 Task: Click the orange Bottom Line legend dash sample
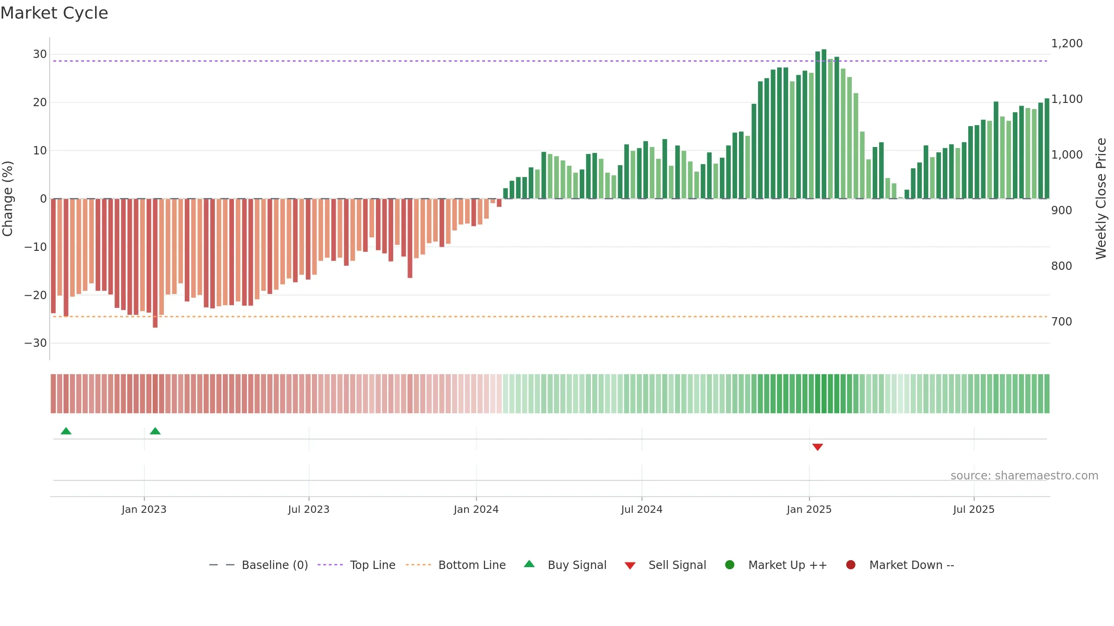(x=418, y=565)
